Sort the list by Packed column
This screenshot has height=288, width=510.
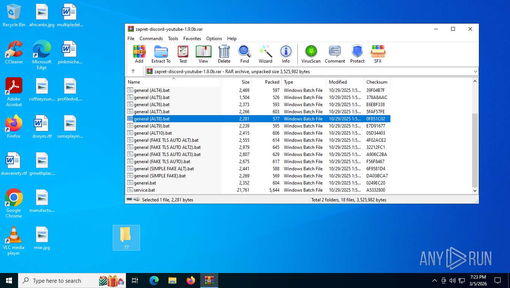click(266, 82)
